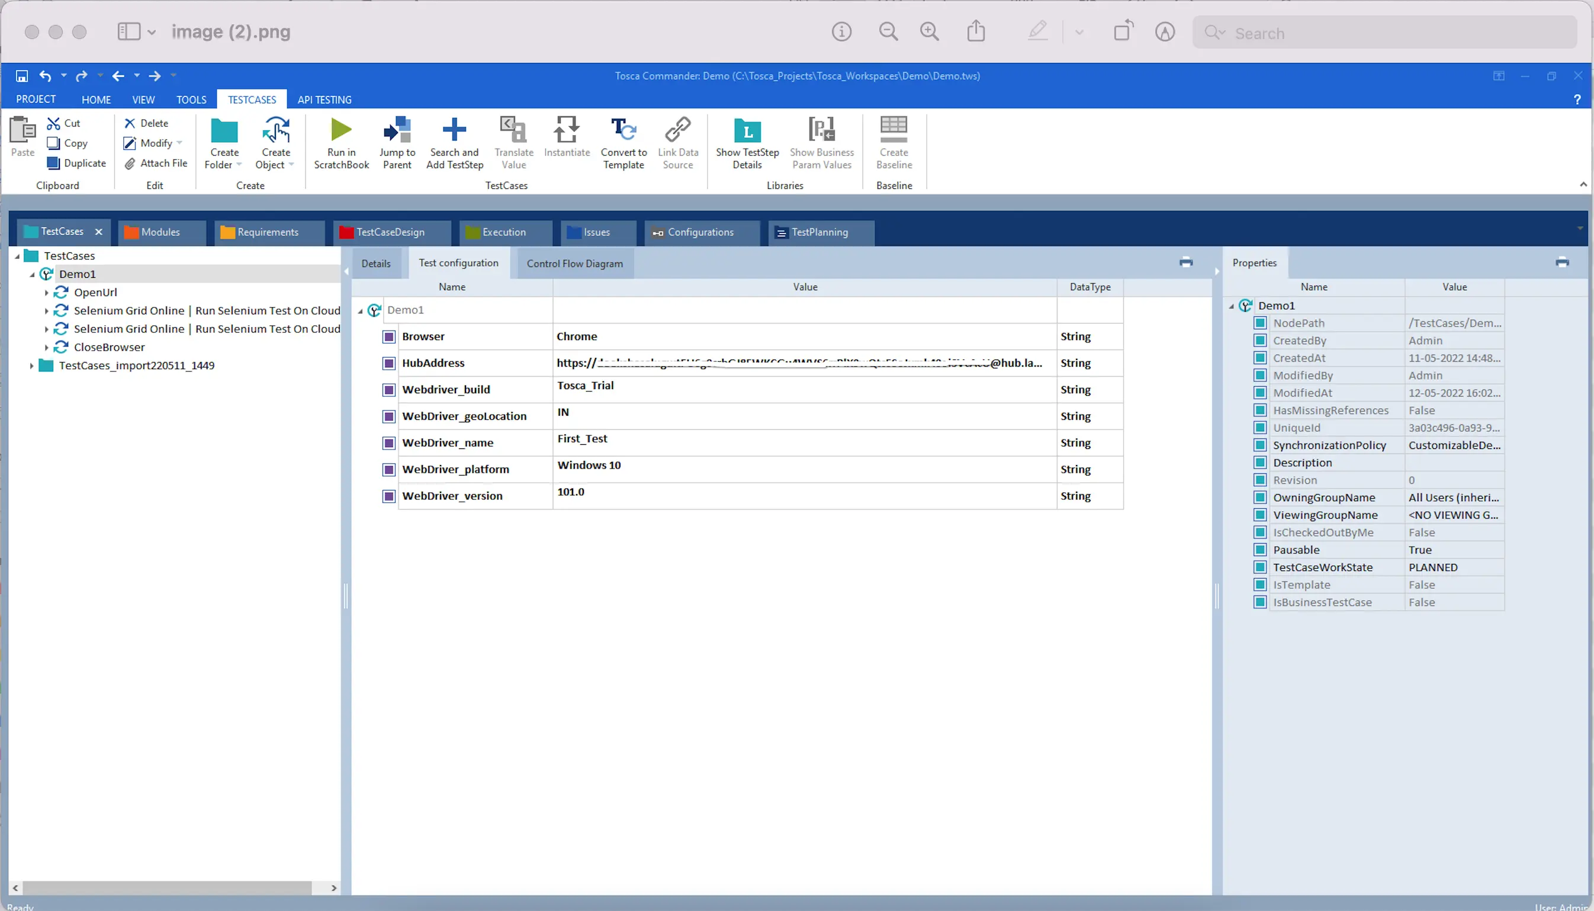Viewport: 1594px width, 911px height.
Task: Click the square icon beside WebDriver_version
Action: pos(389,496)
